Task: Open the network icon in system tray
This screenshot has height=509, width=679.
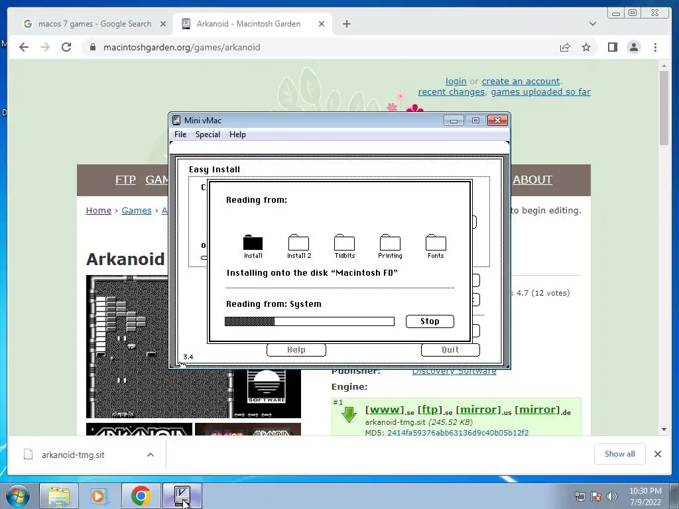Action: pos(580,496)
